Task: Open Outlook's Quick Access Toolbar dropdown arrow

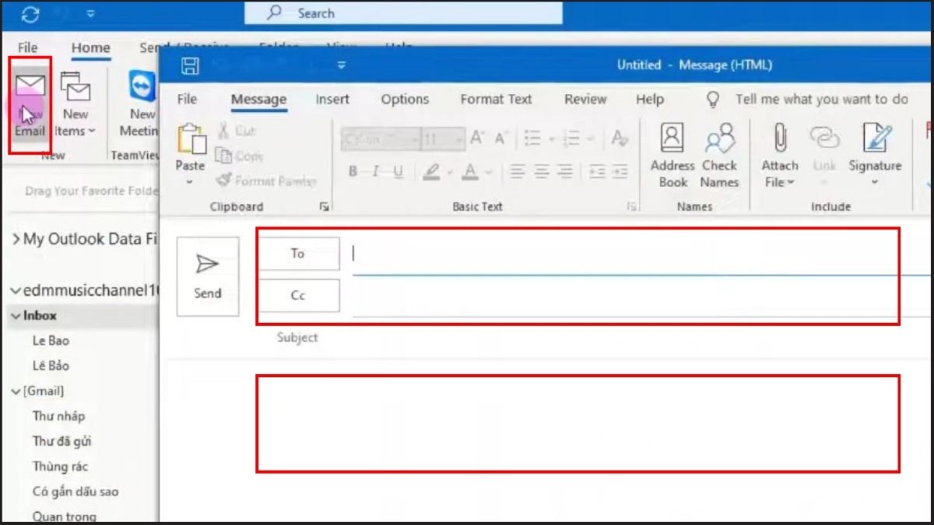Action: (x=90, y=13)
